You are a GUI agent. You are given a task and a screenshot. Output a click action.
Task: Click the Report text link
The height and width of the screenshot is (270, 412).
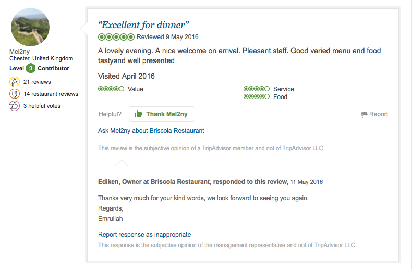[x=379, y=114]
